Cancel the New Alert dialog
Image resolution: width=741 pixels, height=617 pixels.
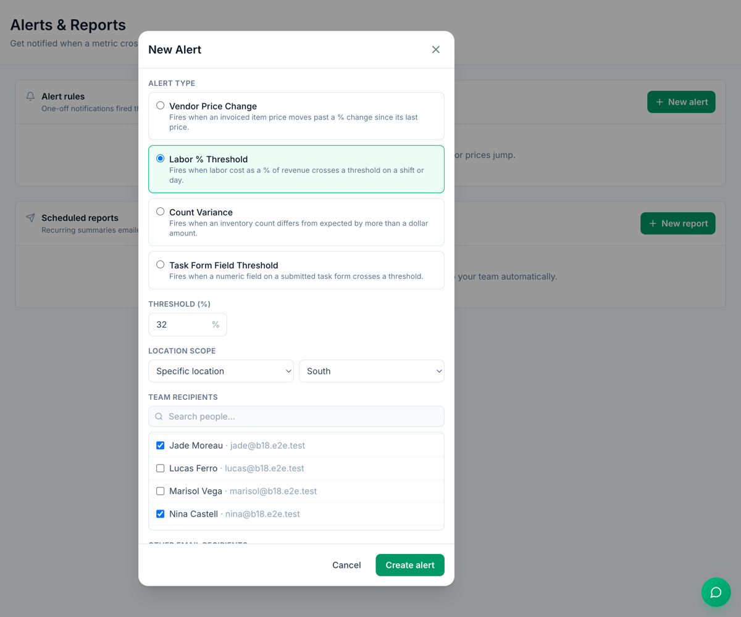[346, 565]
